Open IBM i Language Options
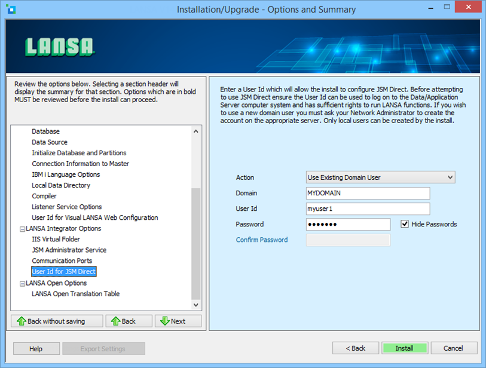 coord(66,174)
